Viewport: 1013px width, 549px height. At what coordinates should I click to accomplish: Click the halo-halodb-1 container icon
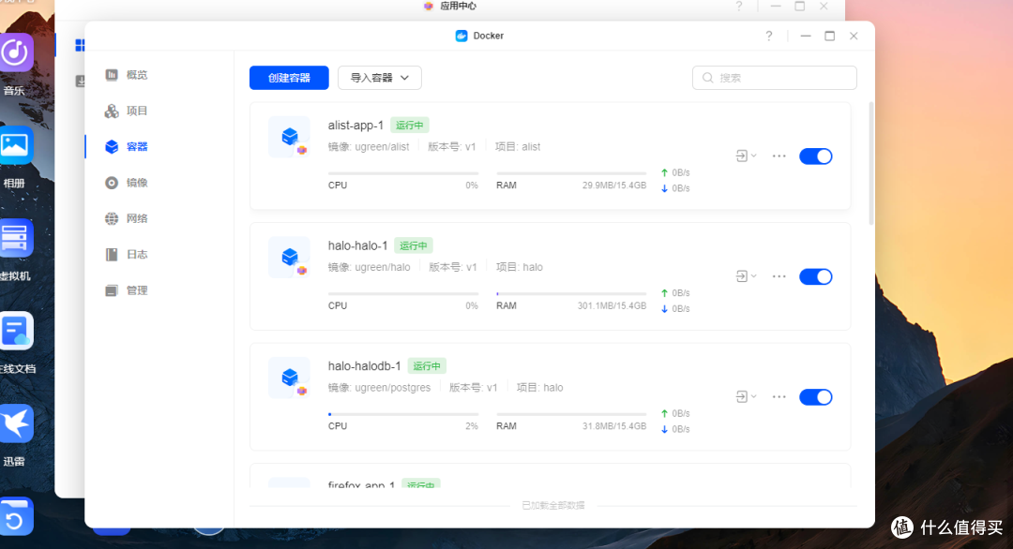[x=290, y=378]
